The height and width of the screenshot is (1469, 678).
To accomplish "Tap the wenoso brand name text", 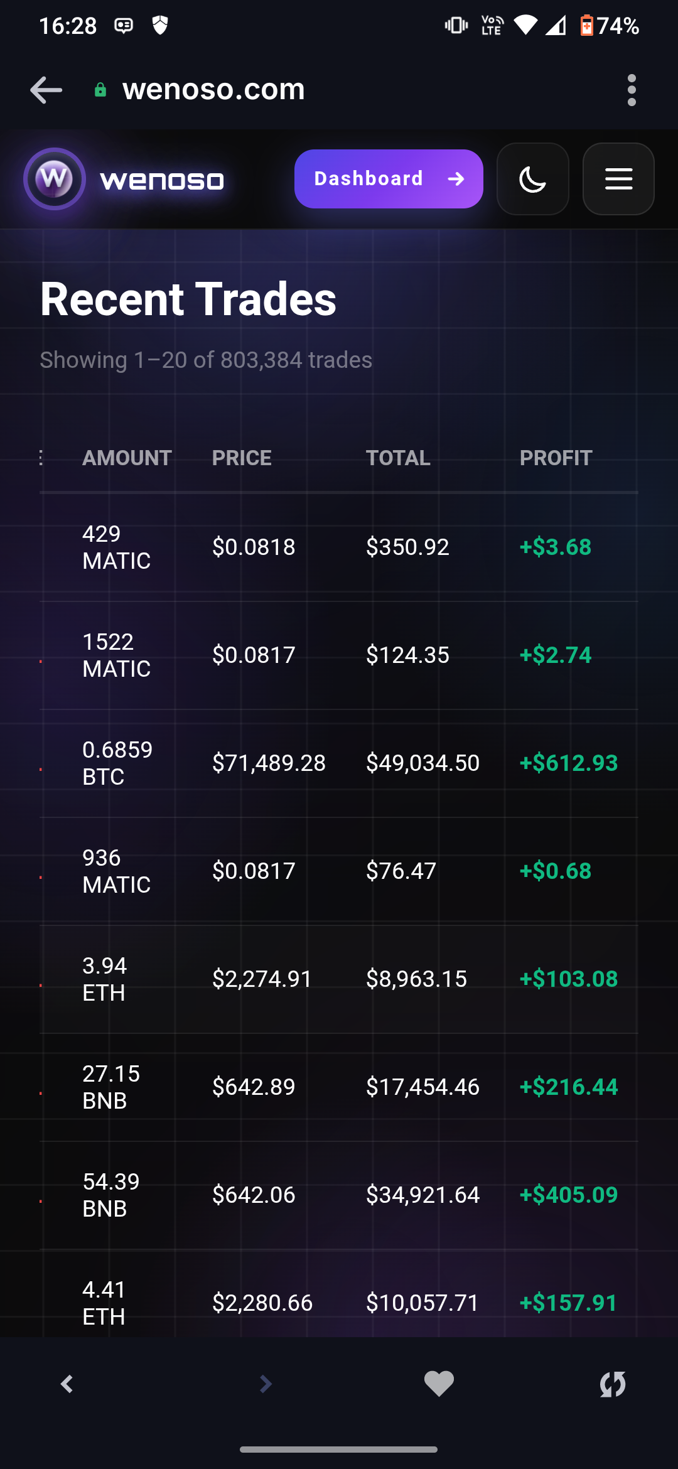I will click(x=162, y=181).
